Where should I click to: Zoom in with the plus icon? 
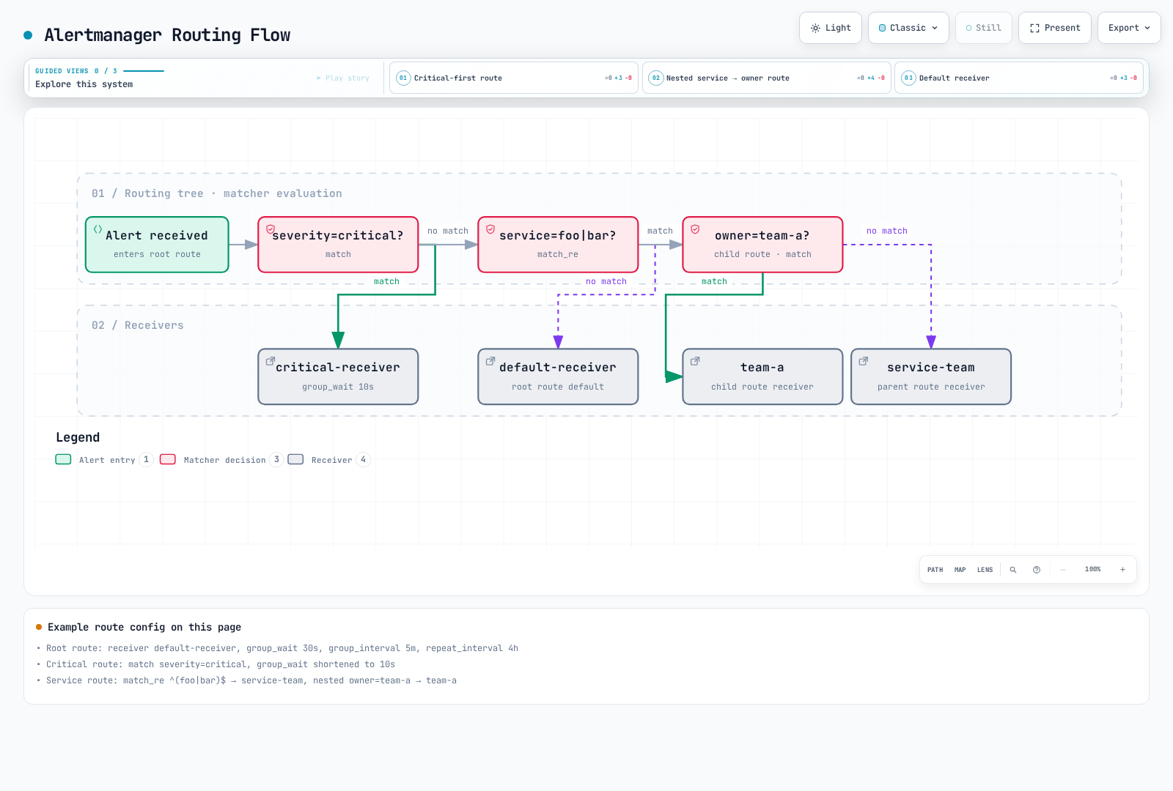[x=1122, y=570]
